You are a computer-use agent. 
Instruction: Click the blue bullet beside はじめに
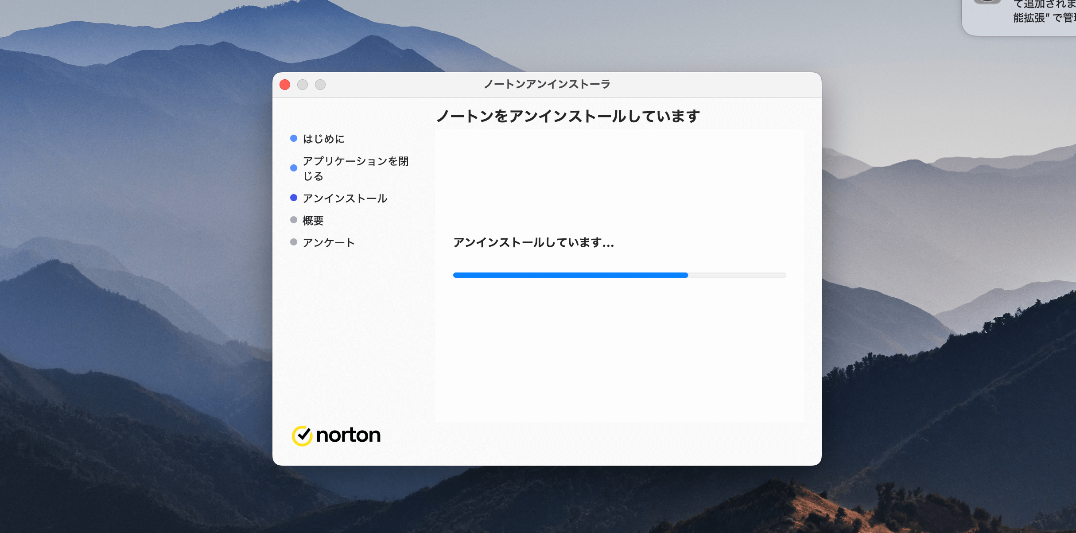(293, 138)
